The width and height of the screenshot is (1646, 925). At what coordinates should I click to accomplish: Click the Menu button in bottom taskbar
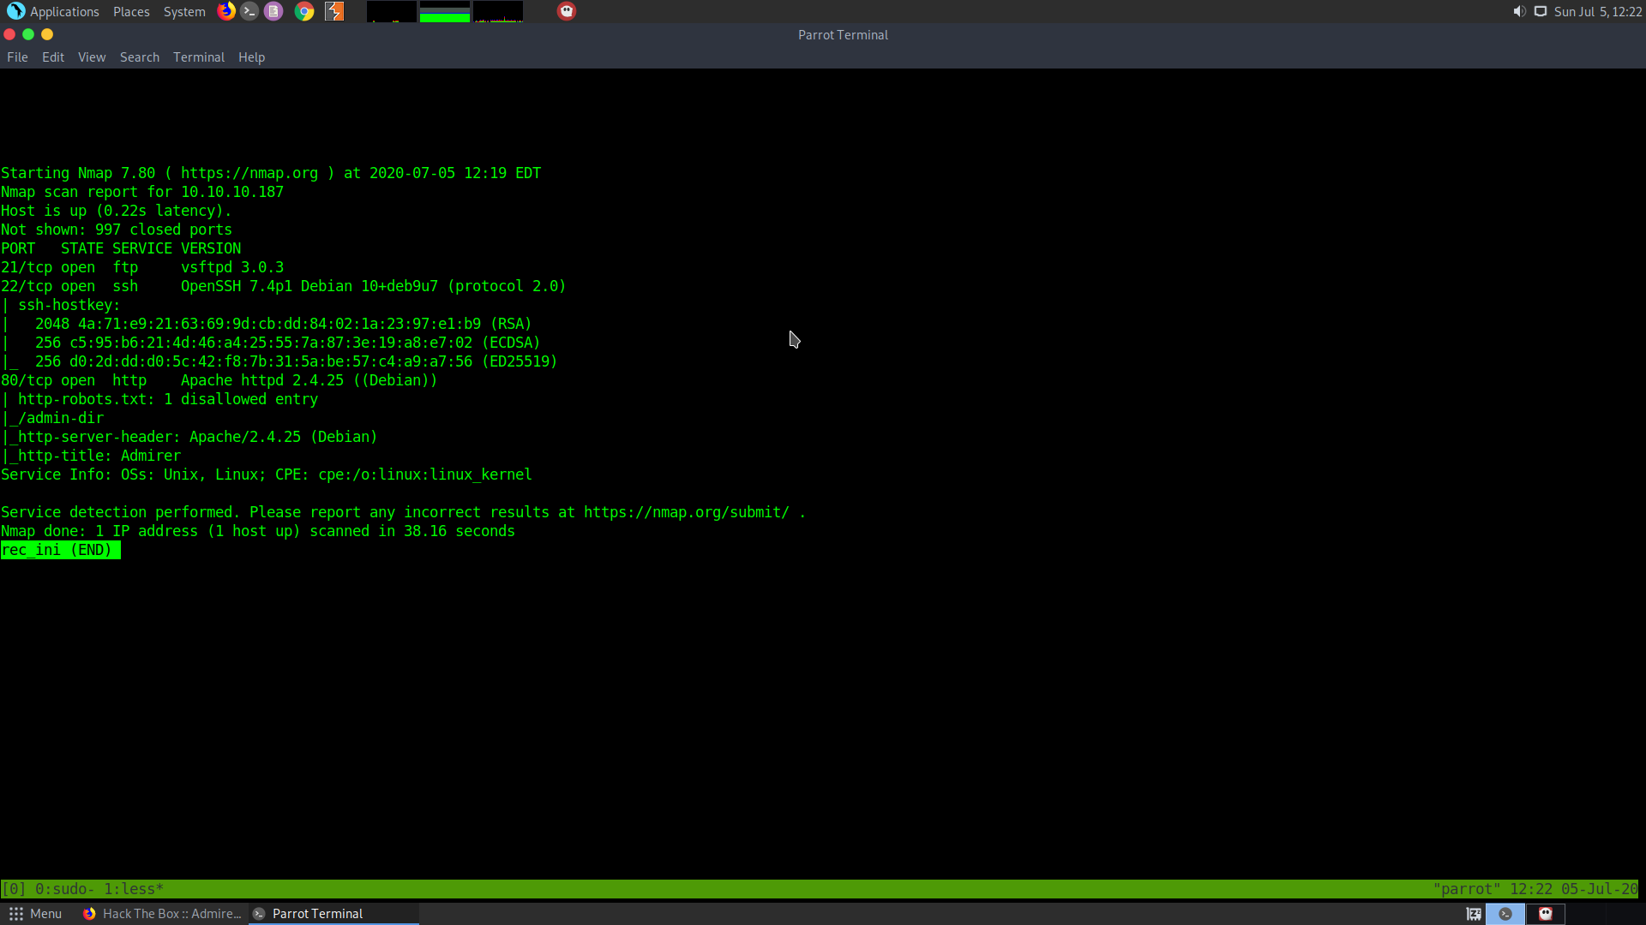[x=35, y=914]
